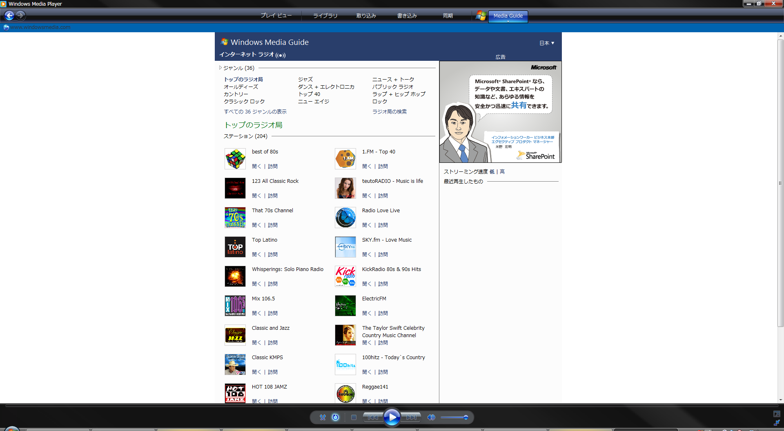Open the 取り込み tab
The height and width of the screenshot is (431, 784).
[x=366, y=16]
